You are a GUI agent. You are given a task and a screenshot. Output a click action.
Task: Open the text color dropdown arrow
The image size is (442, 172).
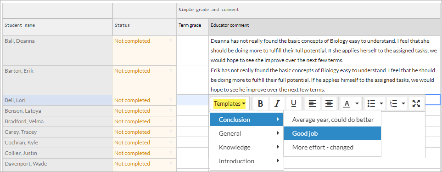coord(357,103)
